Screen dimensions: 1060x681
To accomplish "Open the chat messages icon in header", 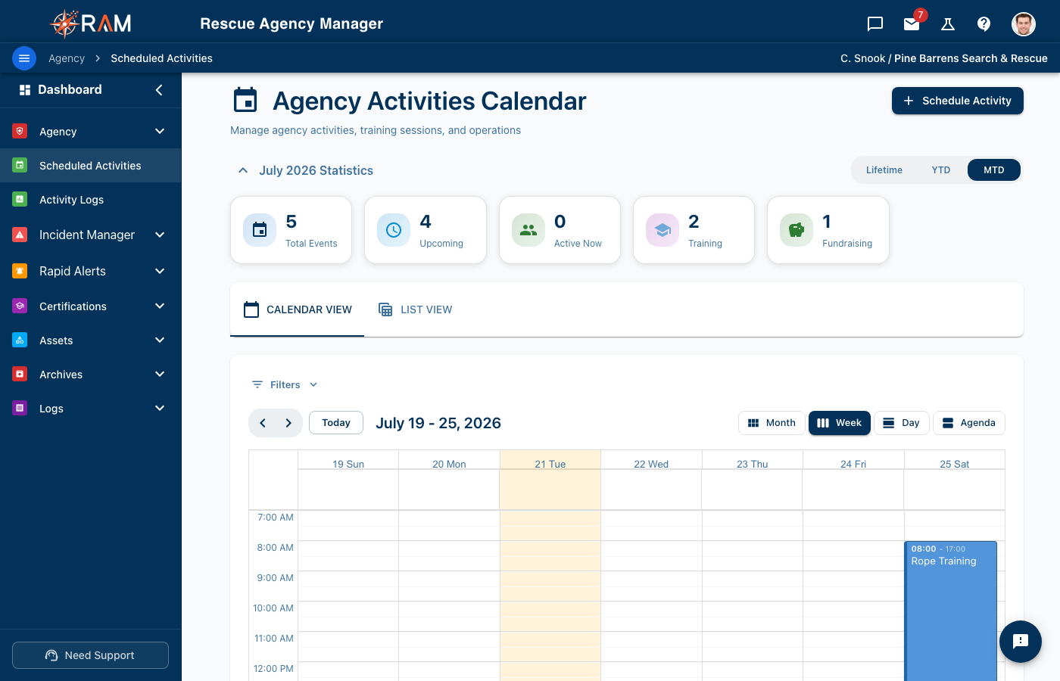I will pos(875,24).
